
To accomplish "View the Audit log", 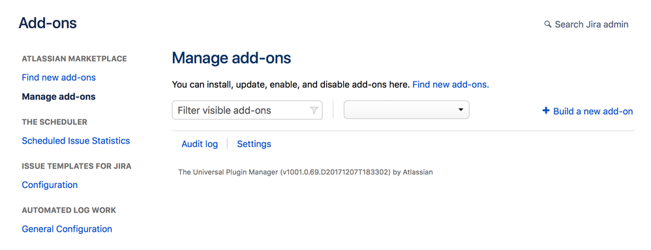I will [x=200, y=144].
